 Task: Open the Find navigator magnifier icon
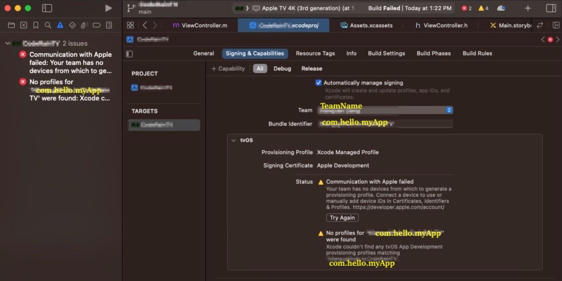pyautogui.click(x=48, y=25)
